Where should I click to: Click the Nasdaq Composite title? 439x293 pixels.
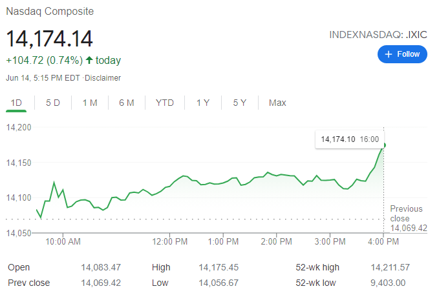[49, 12]
